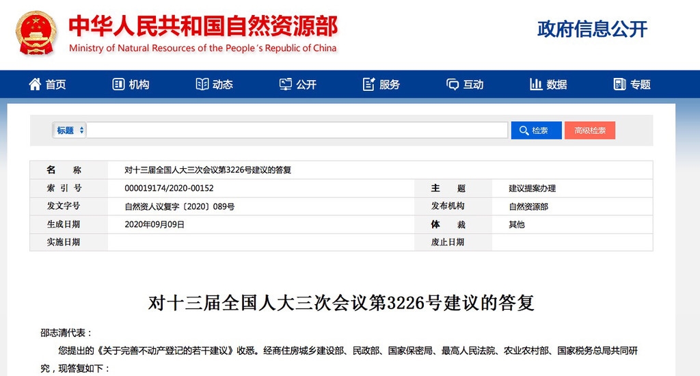The height and width of the screenshot is (376, 700).
Task: Click the 专题 topic icon
Action: tap(619, 84)
